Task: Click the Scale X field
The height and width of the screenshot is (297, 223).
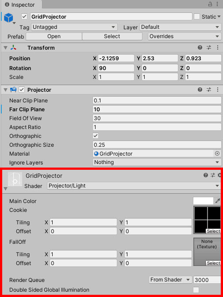Action: pos(116,77)
